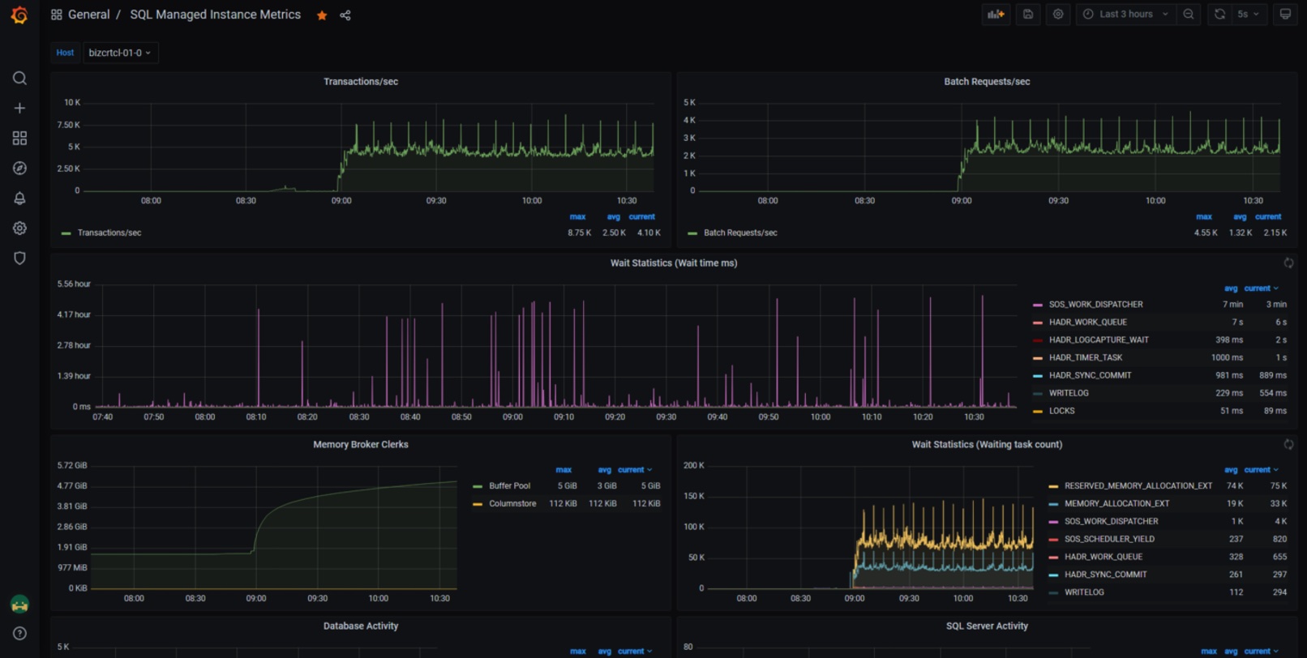
Task: Click Wait Statistics (Wait time ms) refresh indicator
Action: 1288,263
